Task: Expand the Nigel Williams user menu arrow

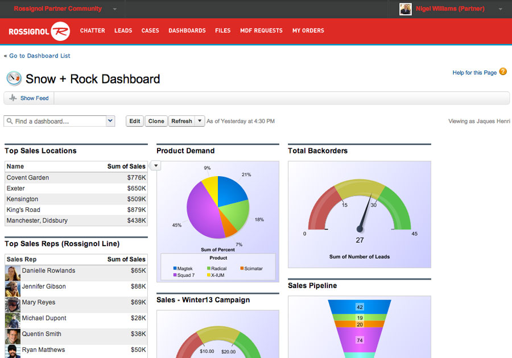Action: [x=500, y=9]
